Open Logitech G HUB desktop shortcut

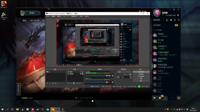click(4, 16)
